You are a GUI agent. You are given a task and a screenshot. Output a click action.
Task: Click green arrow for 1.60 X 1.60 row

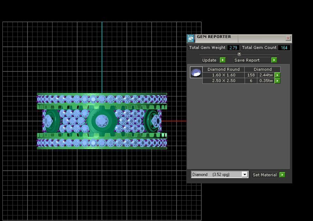point(277,75)
